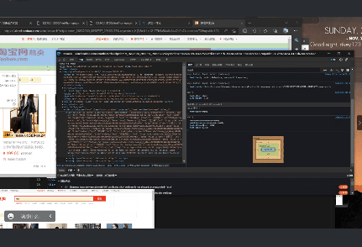Clear the console icon
Image resolution: width=362 pixels, height=247 pixels.
pos(59,175)
